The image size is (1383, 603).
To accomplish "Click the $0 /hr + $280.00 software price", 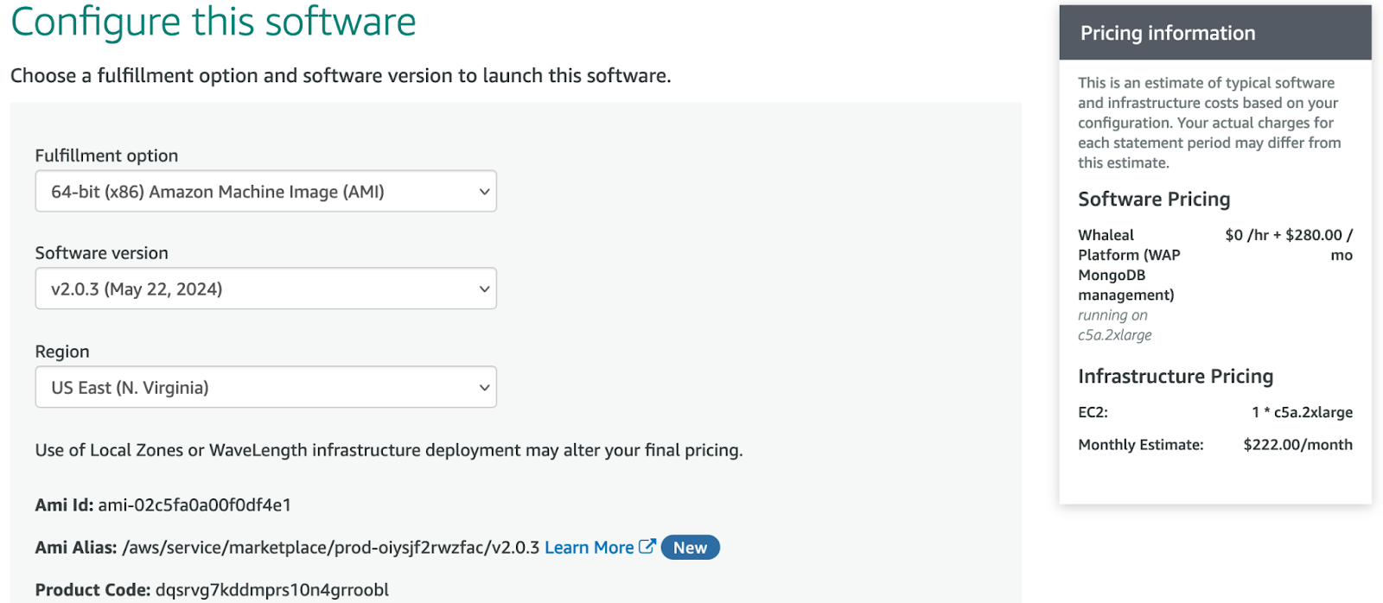I will pyautogui.click(x=1288, y=236).
